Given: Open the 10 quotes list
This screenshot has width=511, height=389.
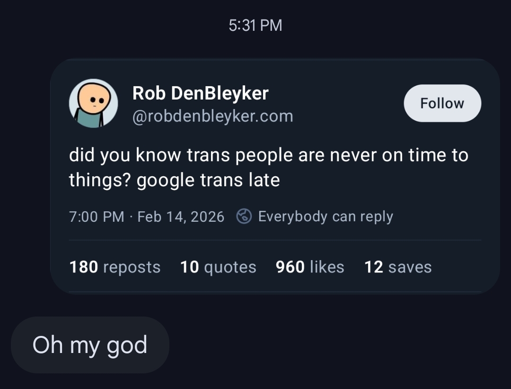Looking at the screenshot, I should tap(218, 267).
